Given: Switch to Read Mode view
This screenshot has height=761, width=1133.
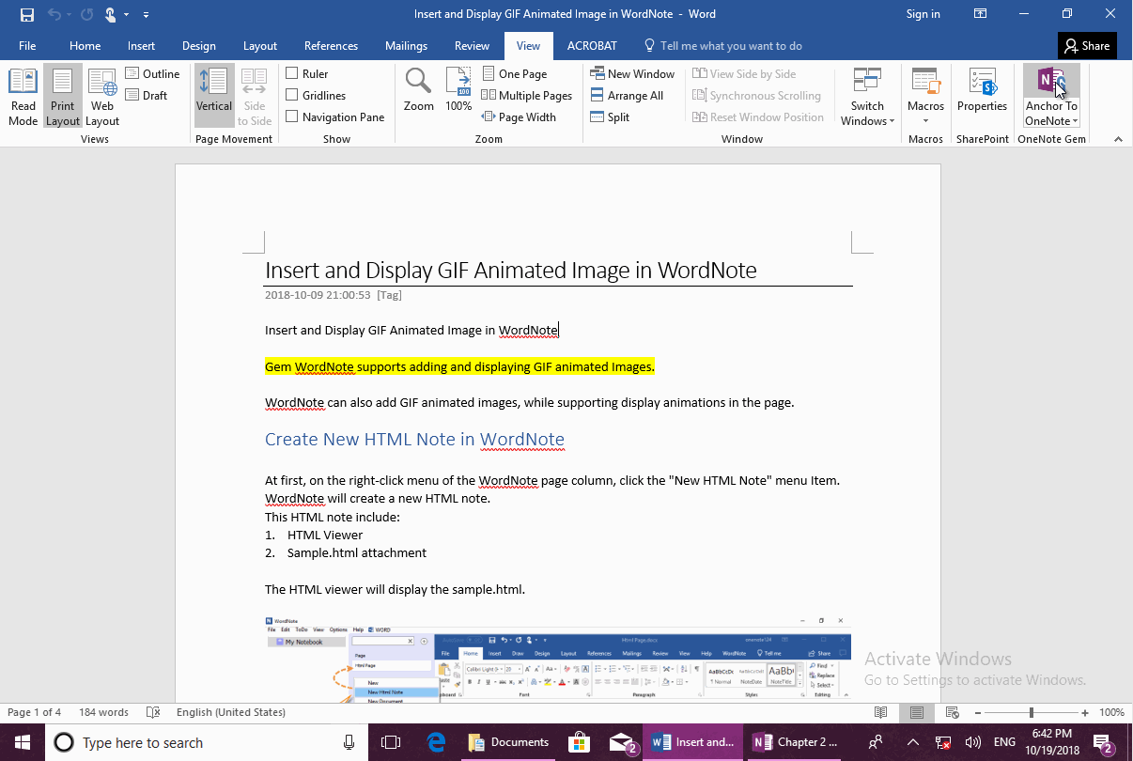Looking at the screenshot, I should (23, 98).
